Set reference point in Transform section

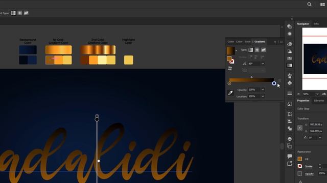(x=300, y=128)
